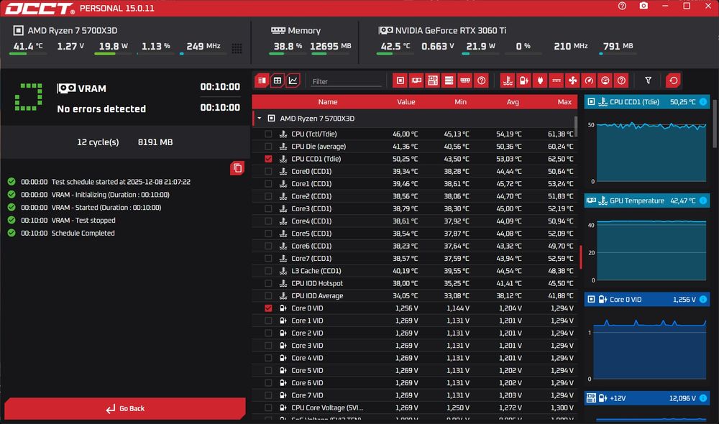This screenshot has height=424, width=719.
Task: Toggle the motherboard sensor filter icon
Action: pyautogui.click(x=432, y=80)
